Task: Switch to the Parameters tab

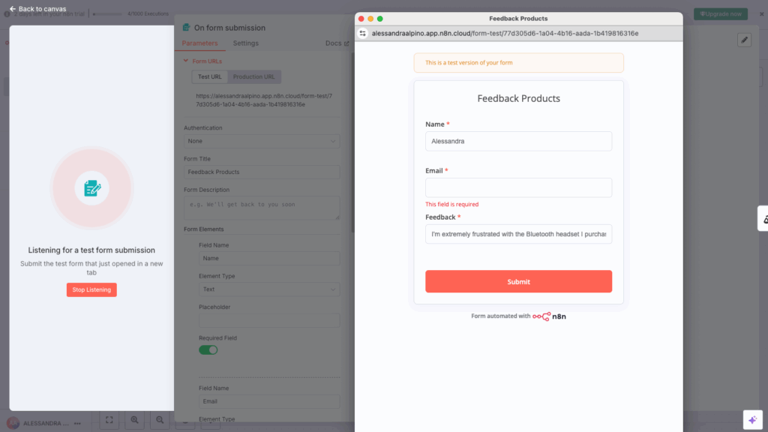Action: pyautogui.click(x=199, y=43)
